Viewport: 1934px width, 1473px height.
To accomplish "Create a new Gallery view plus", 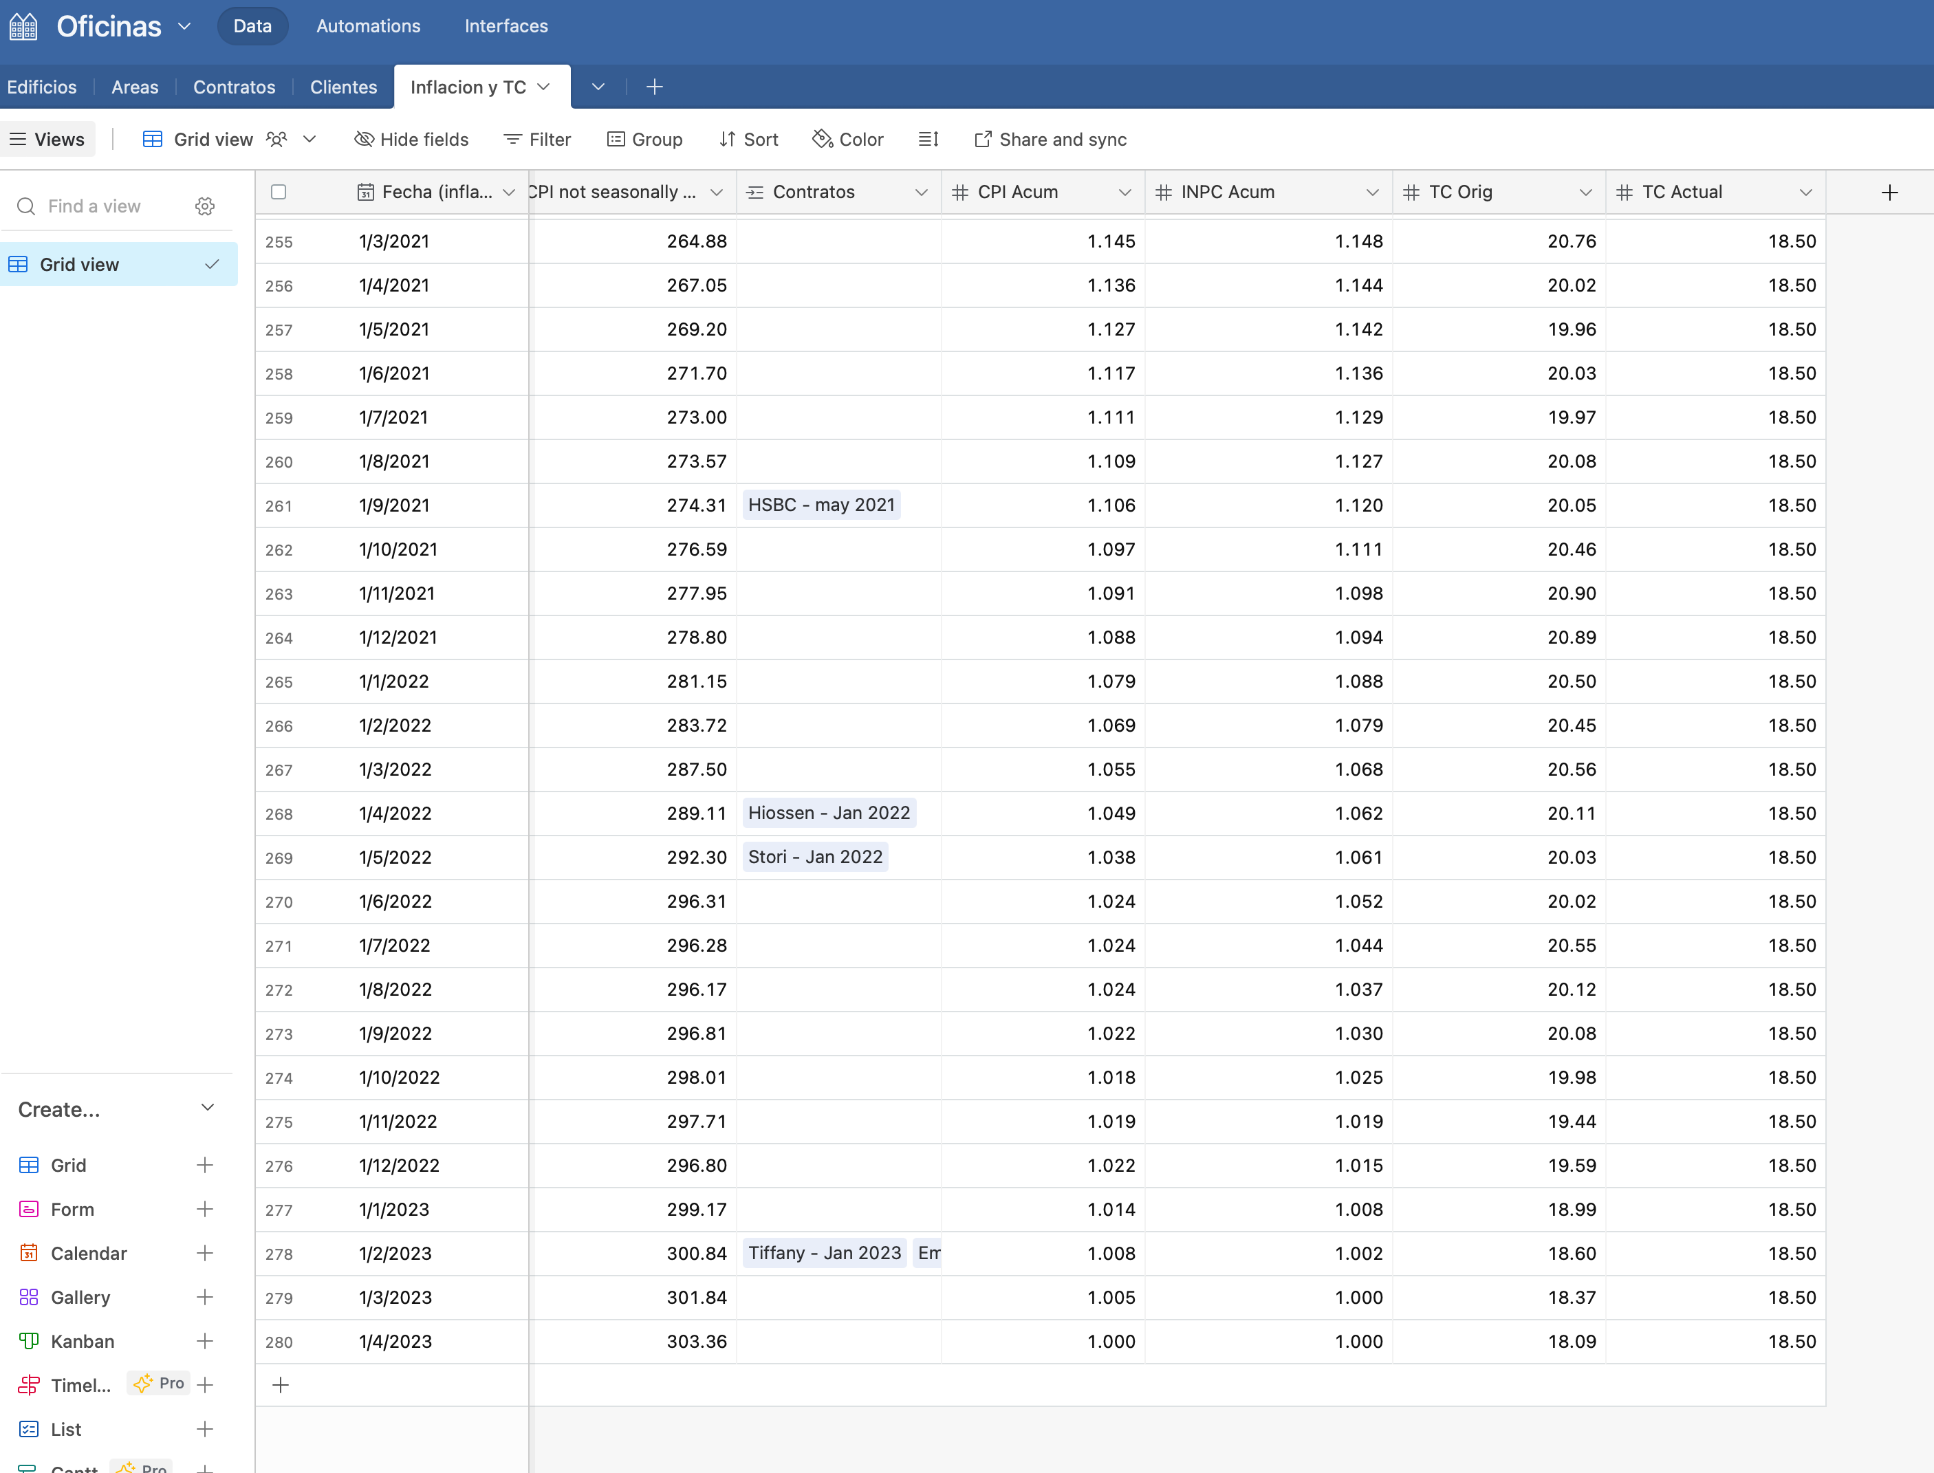I will [x=205, y=1297].
